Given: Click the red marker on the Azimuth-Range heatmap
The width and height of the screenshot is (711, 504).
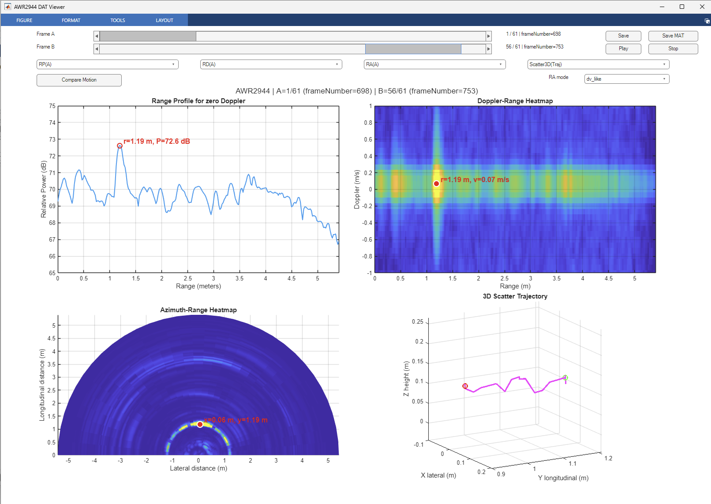Looking at the screenshot, I should tap(200, 424).
